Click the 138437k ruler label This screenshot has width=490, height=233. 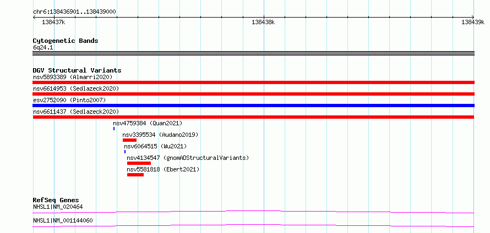click(x=54, y=22)
